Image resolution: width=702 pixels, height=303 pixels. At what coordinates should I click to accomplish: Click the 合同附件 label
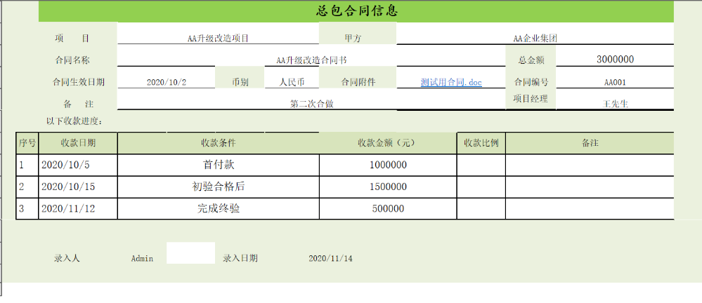click(358, 82)
